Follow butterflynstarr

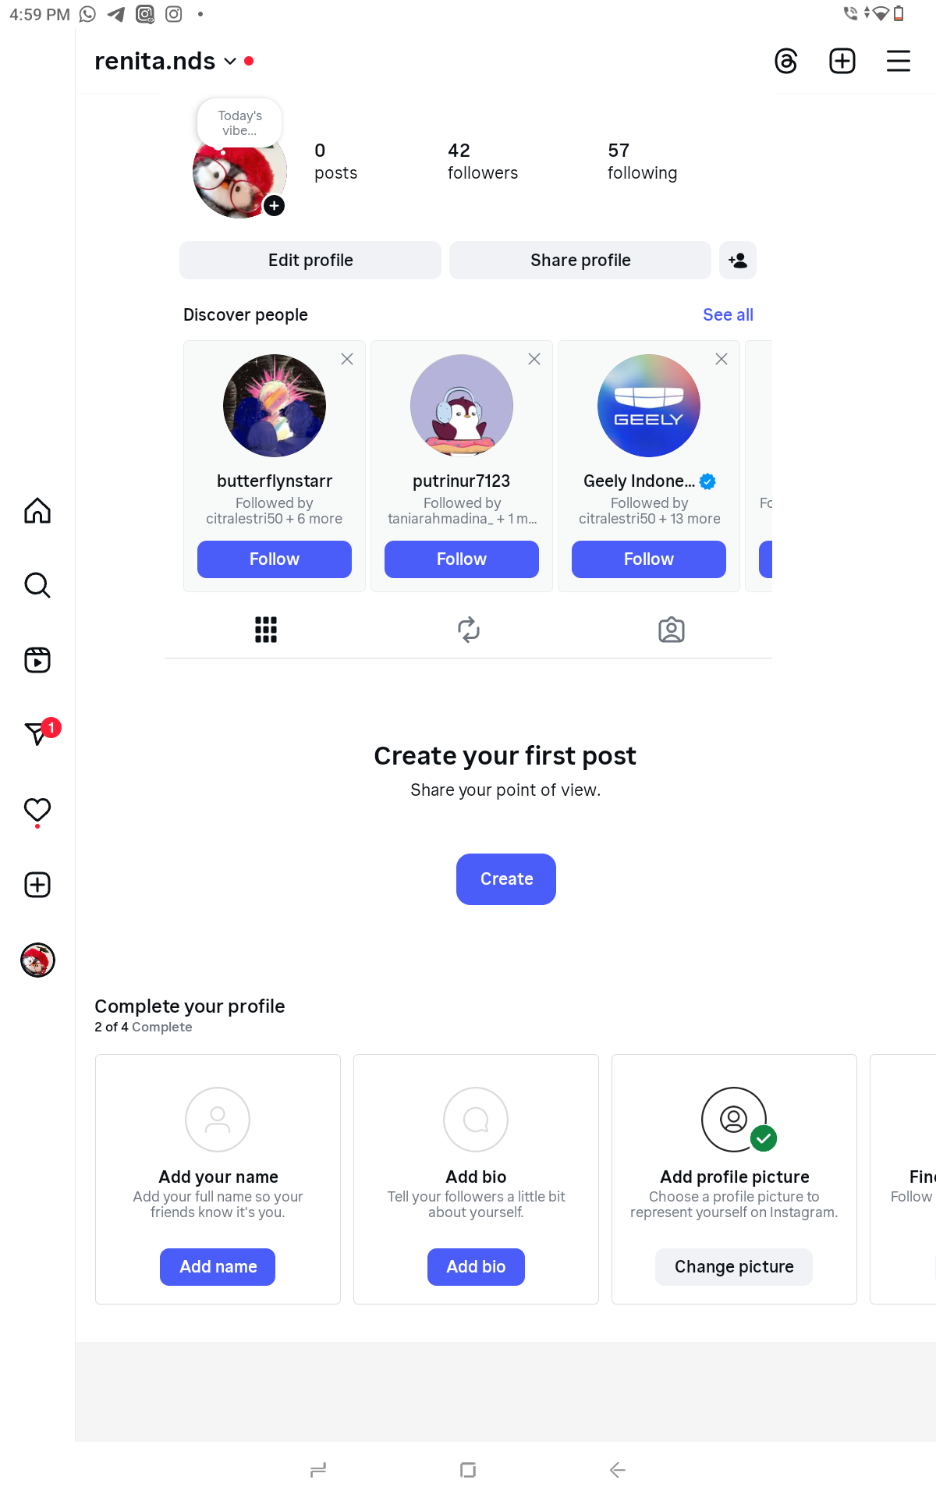[x=275, y=559]
